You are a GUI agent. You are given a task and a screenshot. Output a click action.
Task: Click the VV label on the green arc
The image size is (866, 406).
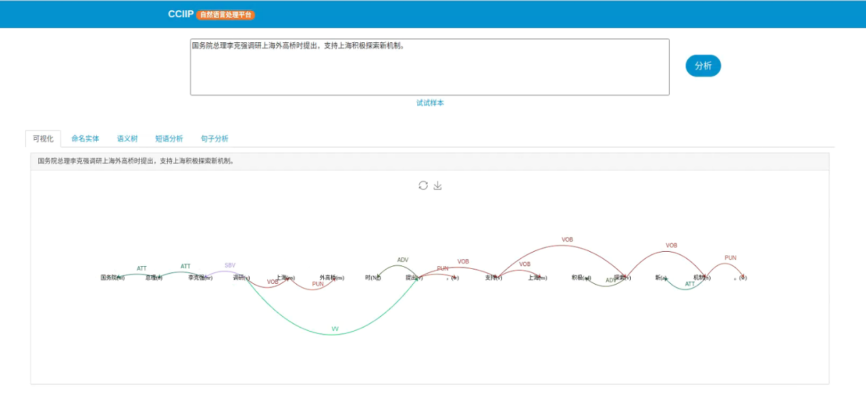tap(335, 329)
